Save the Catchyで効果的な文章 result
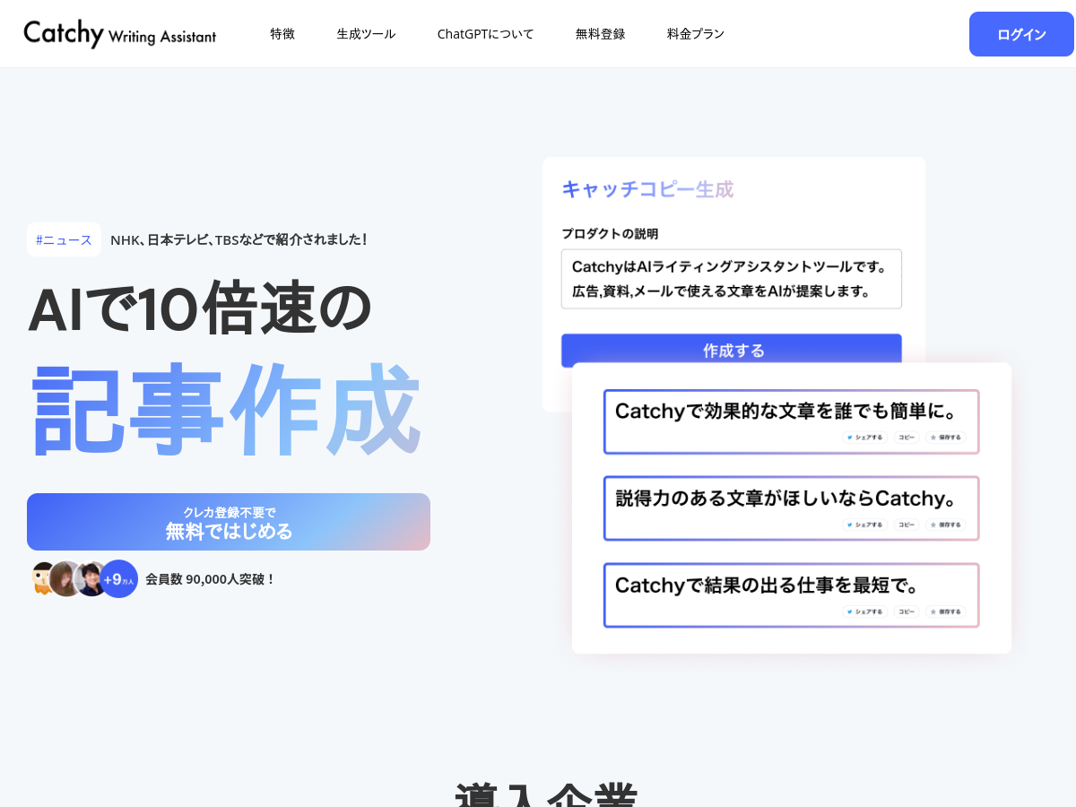This screenshot has height=807, width=1076. point(945,438)
